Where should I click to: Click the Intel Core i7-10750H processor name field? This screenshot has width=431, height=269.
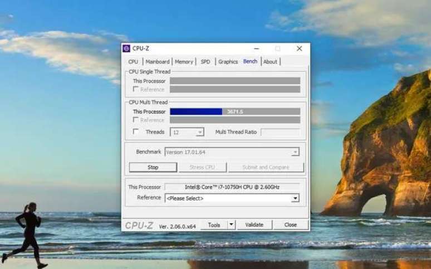tap(232, 187)
